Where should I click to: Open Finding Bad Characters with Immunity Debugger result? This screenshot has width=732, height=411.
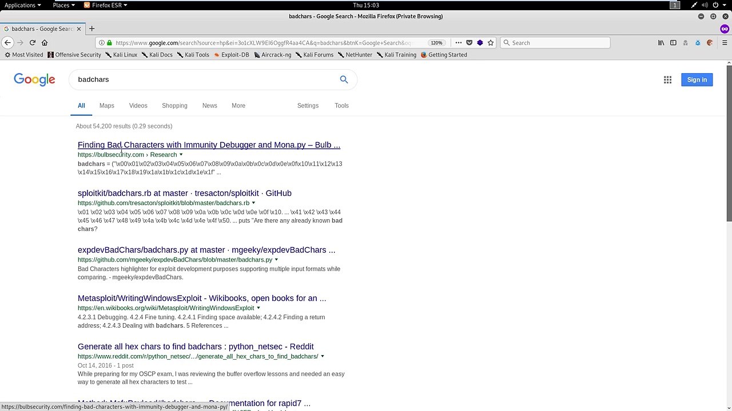click(209, 145)
